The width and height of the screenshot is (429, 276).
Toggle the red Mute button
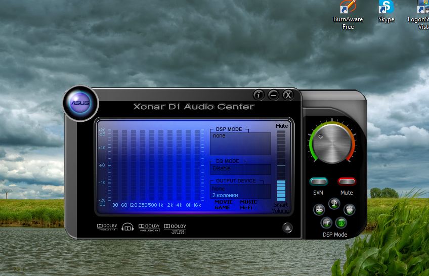tap(347, 181)
